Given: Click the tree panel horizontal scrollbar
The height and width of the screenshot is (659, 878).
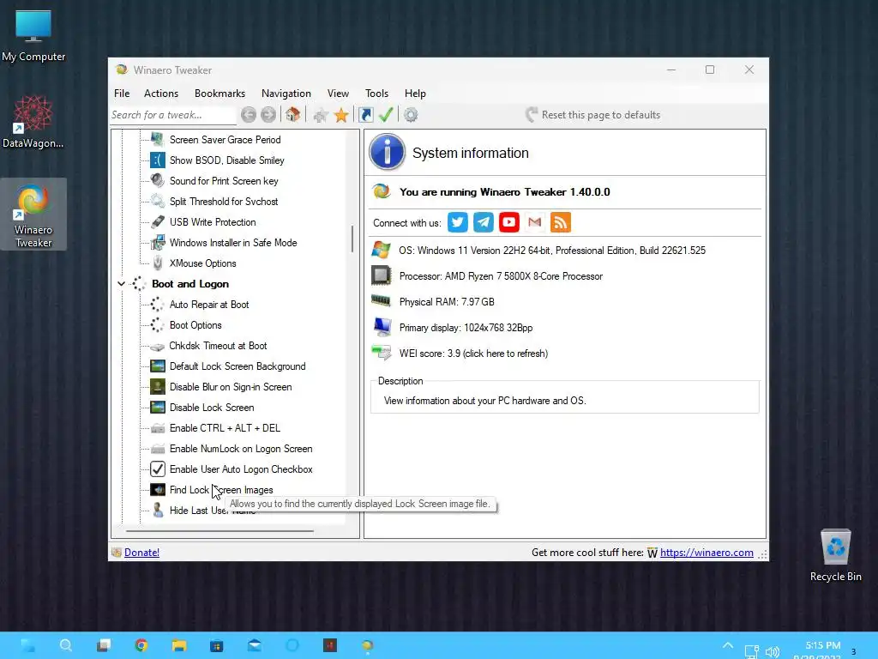Looking at the screenshot, I should click(220, 530).
